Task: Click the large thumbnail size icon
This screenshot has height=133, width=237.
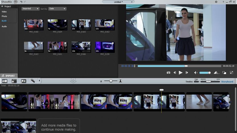Action: (x=120, y=81)
